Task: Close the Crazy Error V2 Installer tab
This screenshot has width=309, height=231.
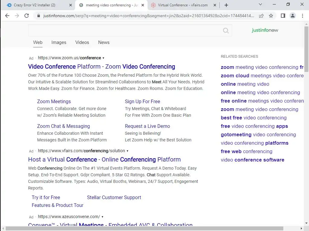Action: tap(71, 5)
